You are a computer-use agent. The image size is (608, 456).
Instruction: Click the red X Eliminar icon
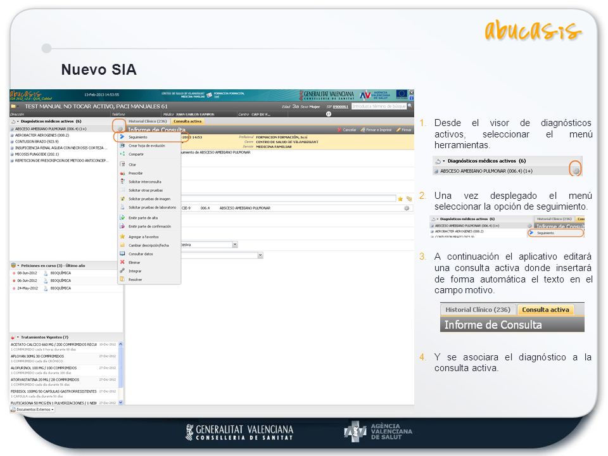coord(122,262)
